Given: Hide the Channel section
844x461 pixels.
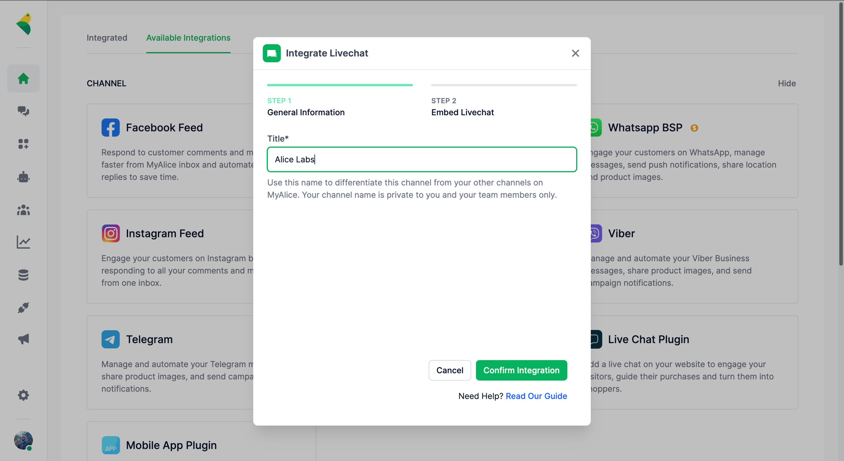Looking at the screenshot, I should [x=786, y=83].
